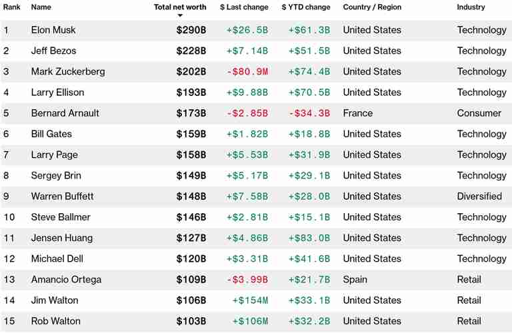Open Bernard Arnault's profile

(x=65, y=113)
